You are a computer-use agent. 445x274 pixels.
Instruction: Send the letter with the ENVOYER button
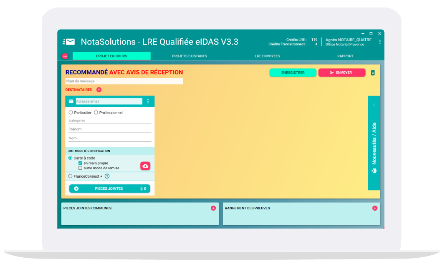[342, 73]
